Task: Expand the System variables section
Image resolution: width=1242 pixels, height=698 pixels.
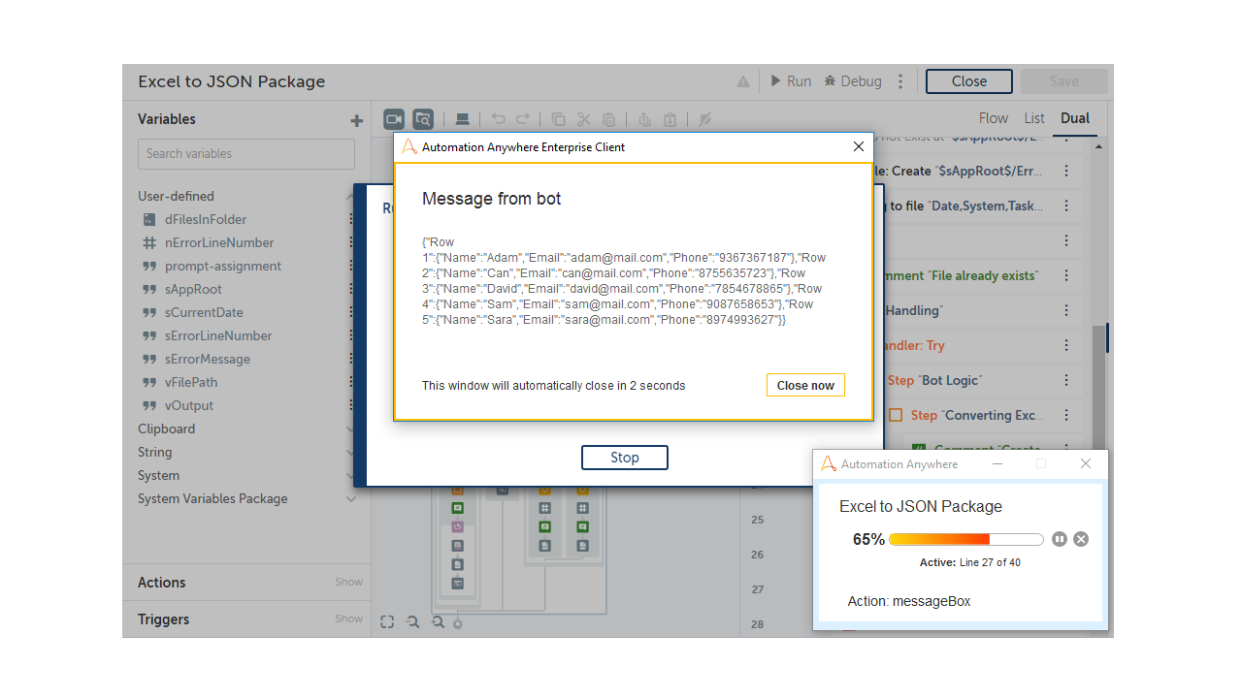Action: point(350,475)
